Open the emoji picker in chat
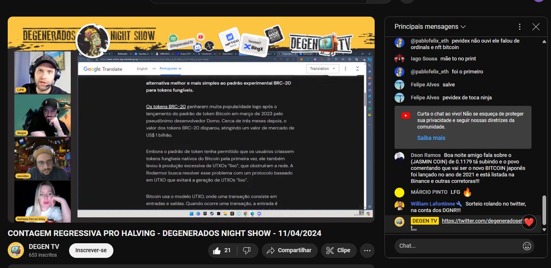551x268 pixels. (527, 246)
